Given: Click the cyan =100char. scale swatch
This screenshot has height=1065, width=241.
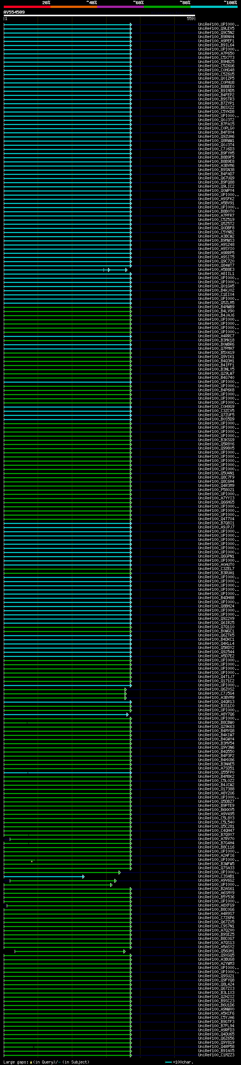Looking at the screenshot, I should [168, 1062].
